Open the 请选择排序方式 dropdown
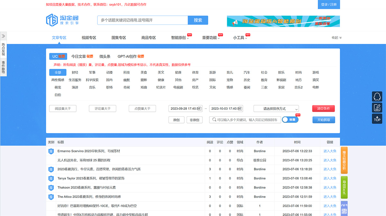The image size is (386, 216). pos(276,108)
